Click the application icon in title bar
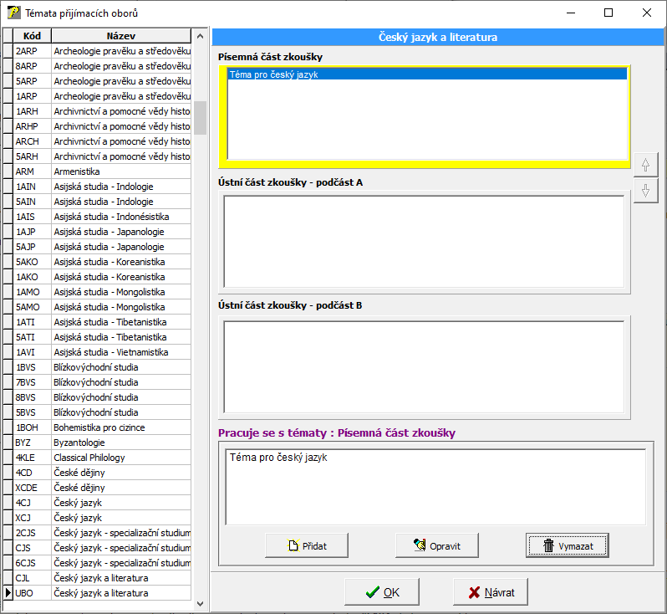 tap(13, 13)
